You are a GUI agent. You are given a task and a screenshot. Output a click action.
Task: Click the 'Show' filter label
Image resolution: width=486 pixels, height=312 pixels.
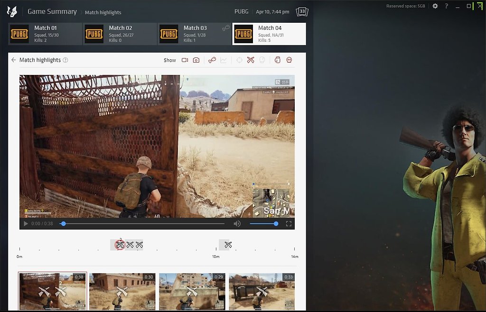click(x=170, y=60)
